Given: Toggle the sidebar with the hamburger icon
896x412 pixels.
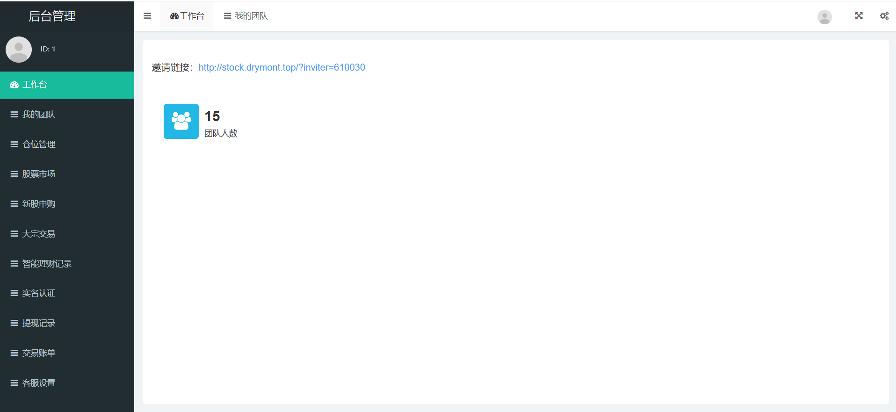Looking at the screenshot, I should coord(147,16).
